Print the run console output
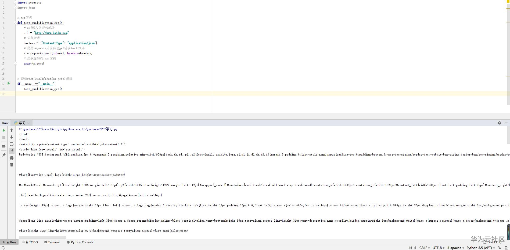The height and width of the screenshot is (250, 510). point(12,158)
